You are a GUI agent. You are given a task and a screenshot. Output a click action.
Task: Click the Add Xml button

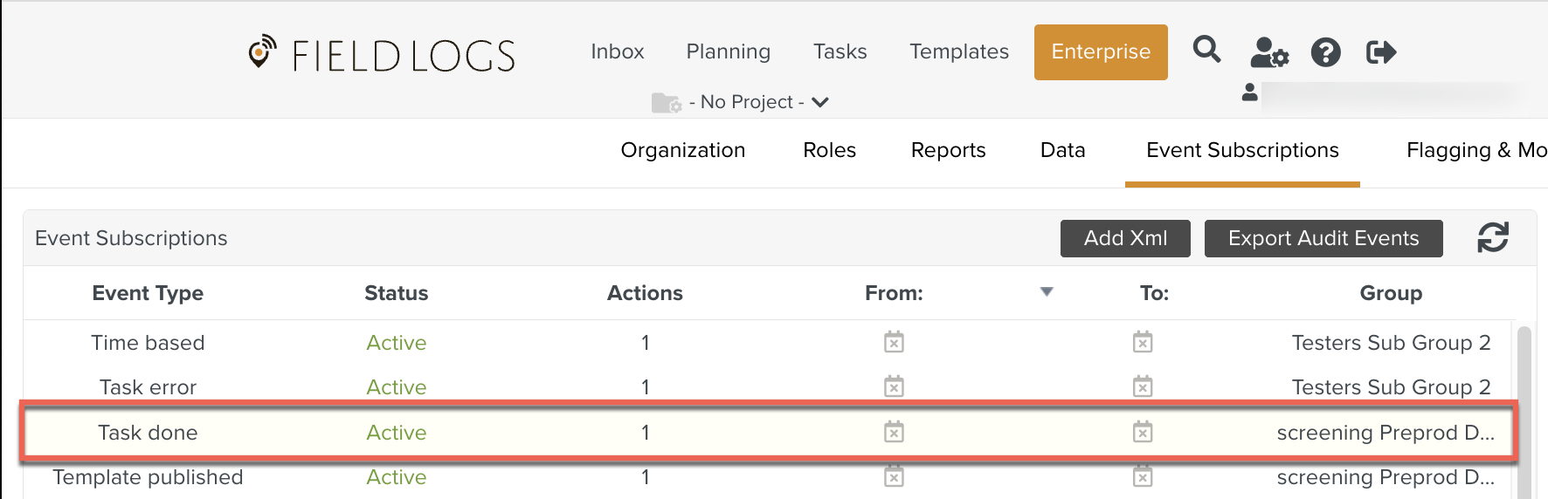(1125, 238)
